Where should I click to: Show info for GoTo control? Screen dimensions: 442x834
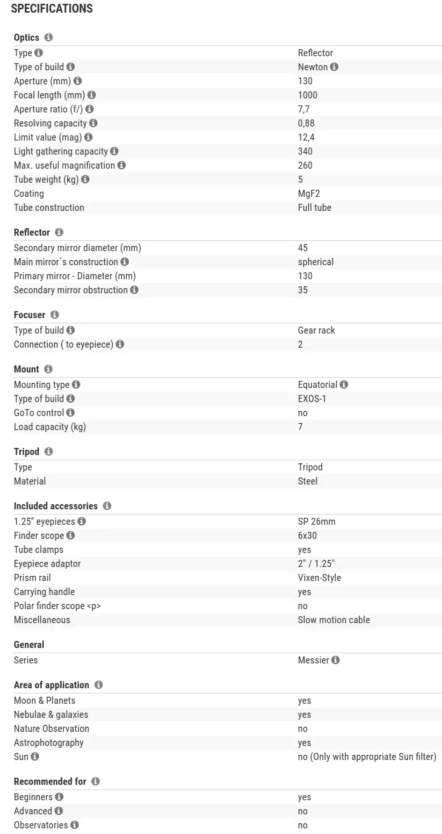pyautogui.click(x=71, y=413)
